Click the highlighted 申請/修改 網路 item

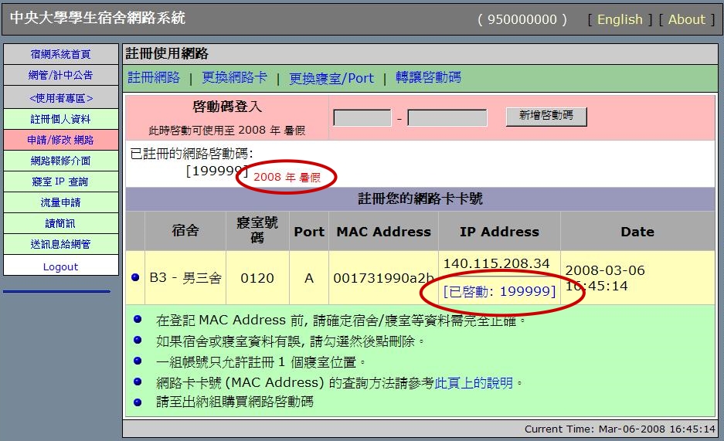click(x=60, y=140)
